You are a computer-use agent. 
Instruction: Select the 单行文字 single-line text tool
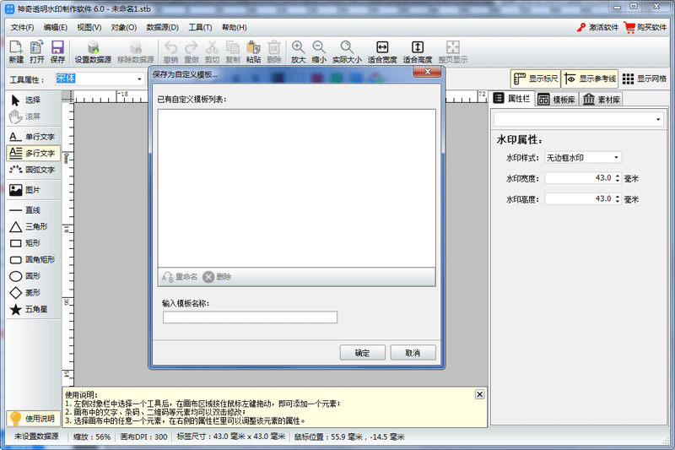(33, 137)
